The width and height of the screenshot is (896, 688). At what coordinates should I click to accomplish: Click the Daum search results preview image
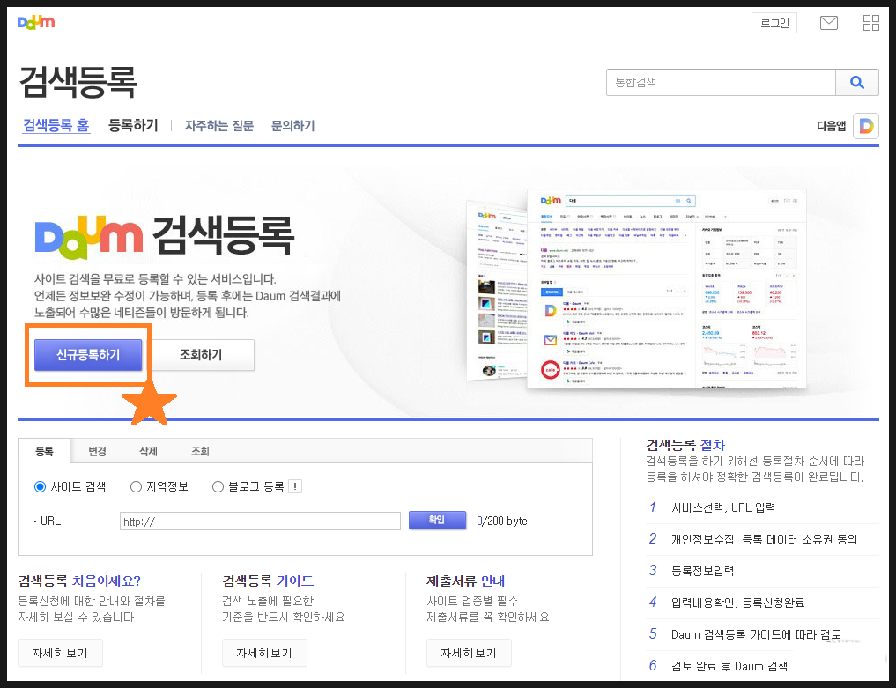[x=637, y=289]
